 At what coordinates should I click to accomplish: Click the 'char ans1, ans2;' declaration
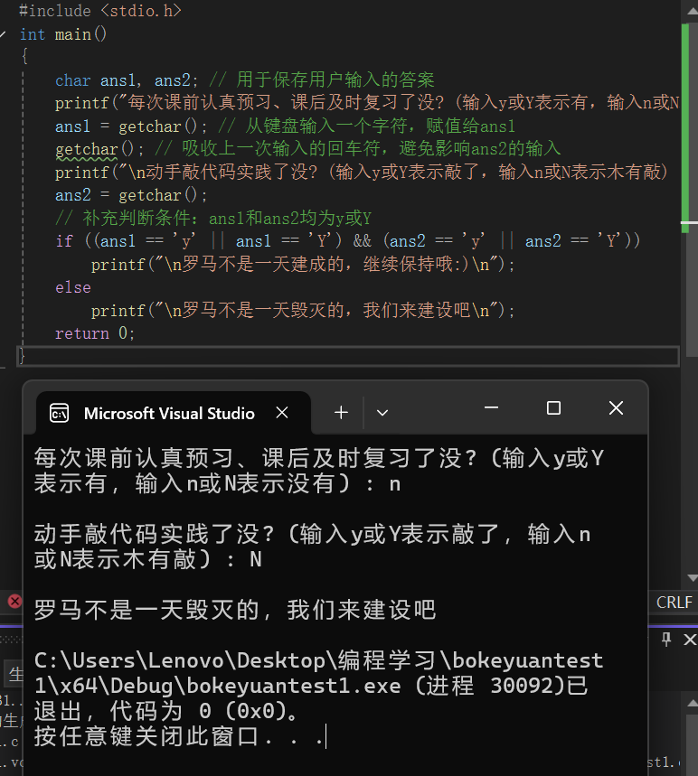(x=127, y=80)
